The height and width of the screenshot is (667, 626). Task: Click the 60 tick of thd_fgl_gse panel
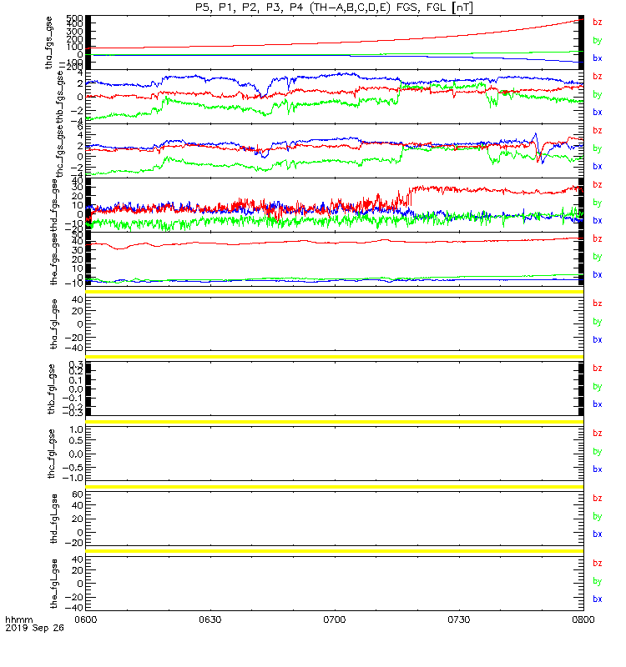point(78,494)
